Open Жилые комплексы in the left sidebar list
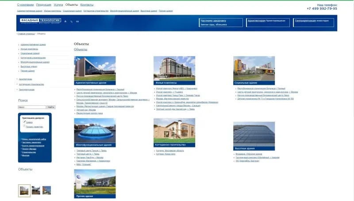 coord(29,49)
